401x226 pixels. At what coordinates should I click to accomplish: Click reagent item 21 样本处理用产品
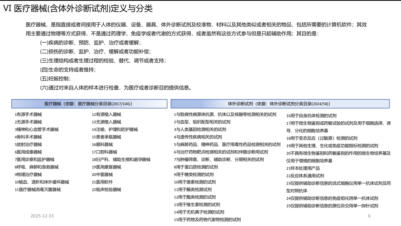tap(303, 168)
